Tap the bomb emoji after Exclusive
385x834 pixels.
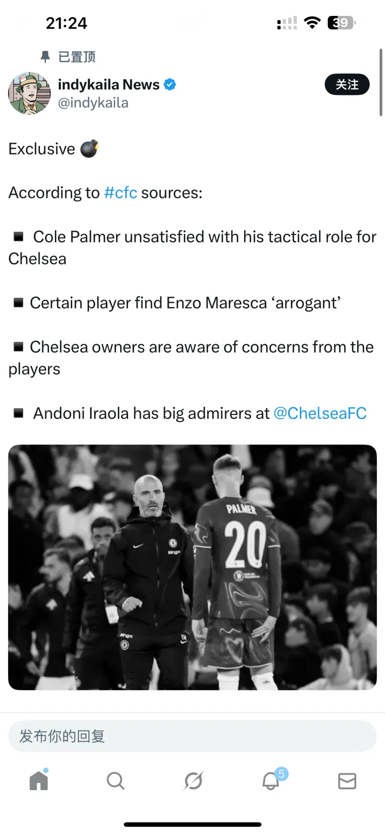(x=89, y=148)
